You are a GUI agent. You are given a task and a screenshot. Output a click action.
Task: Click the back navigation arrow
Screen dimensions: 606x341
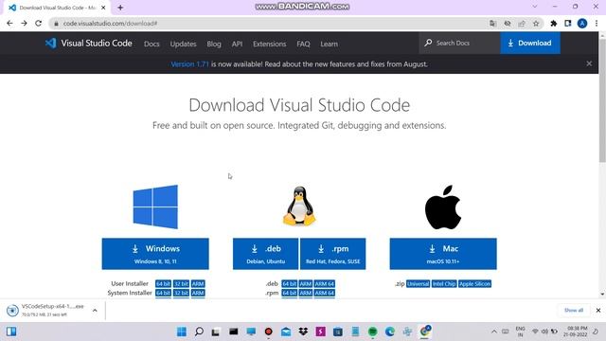click(9, 23)
